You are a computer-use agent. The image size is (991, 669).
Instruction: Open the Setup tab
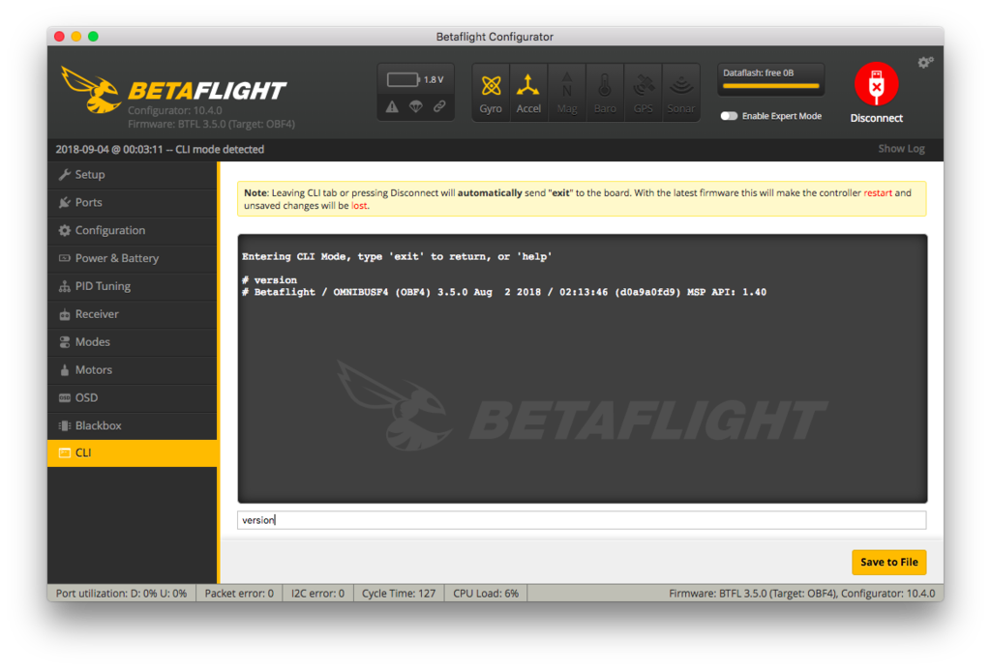point(132,175)
